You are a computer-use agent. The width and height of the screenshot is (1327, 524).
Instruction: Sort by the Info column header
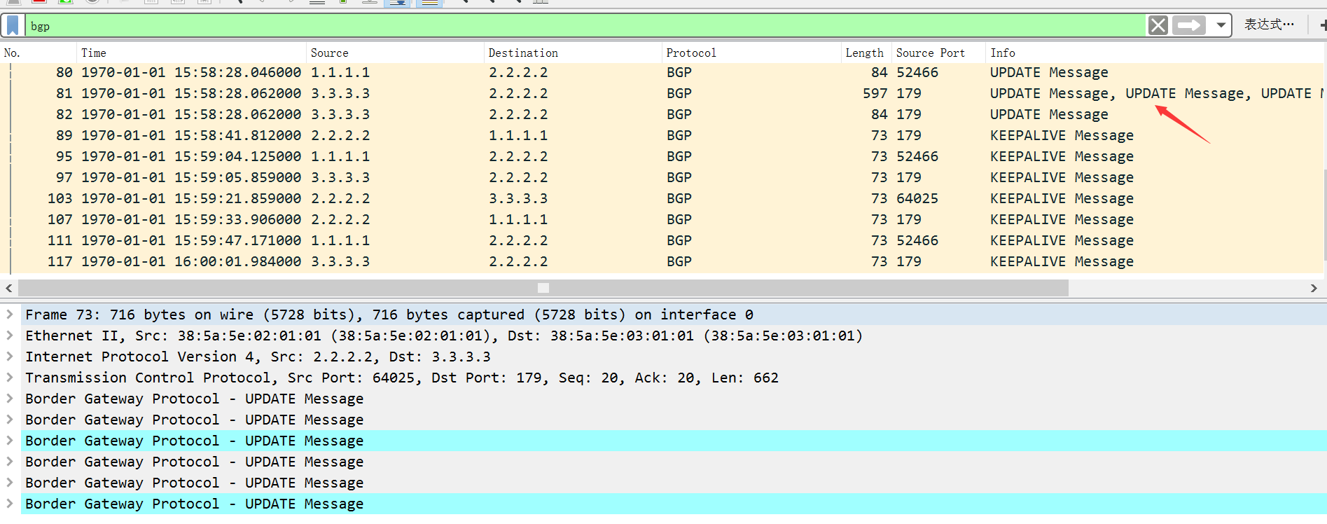1155,53
